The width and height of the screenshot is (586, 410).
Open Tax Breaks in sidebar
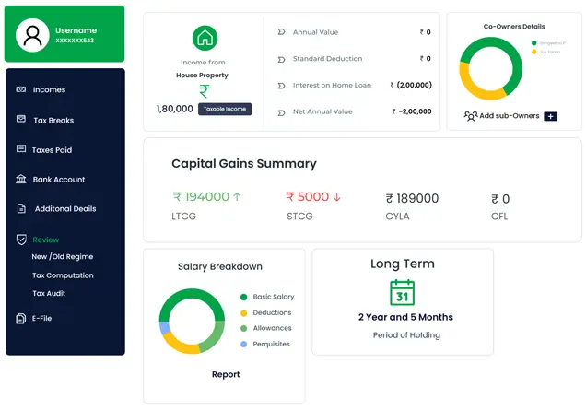point(53,121)
